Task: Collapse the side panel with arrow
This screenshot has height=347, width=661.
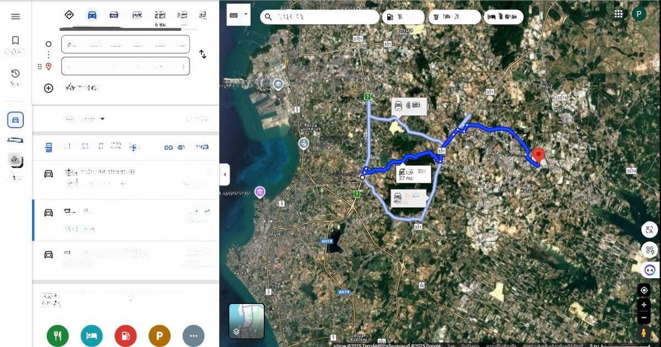Action: click(224, 175)
